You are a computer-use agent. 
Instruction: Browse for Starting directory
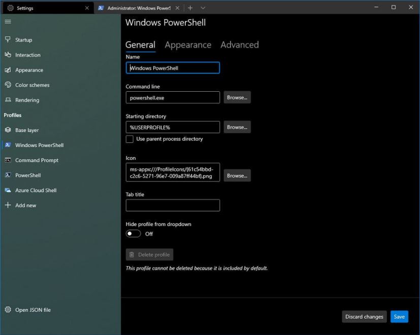click(x=237, y=127)
